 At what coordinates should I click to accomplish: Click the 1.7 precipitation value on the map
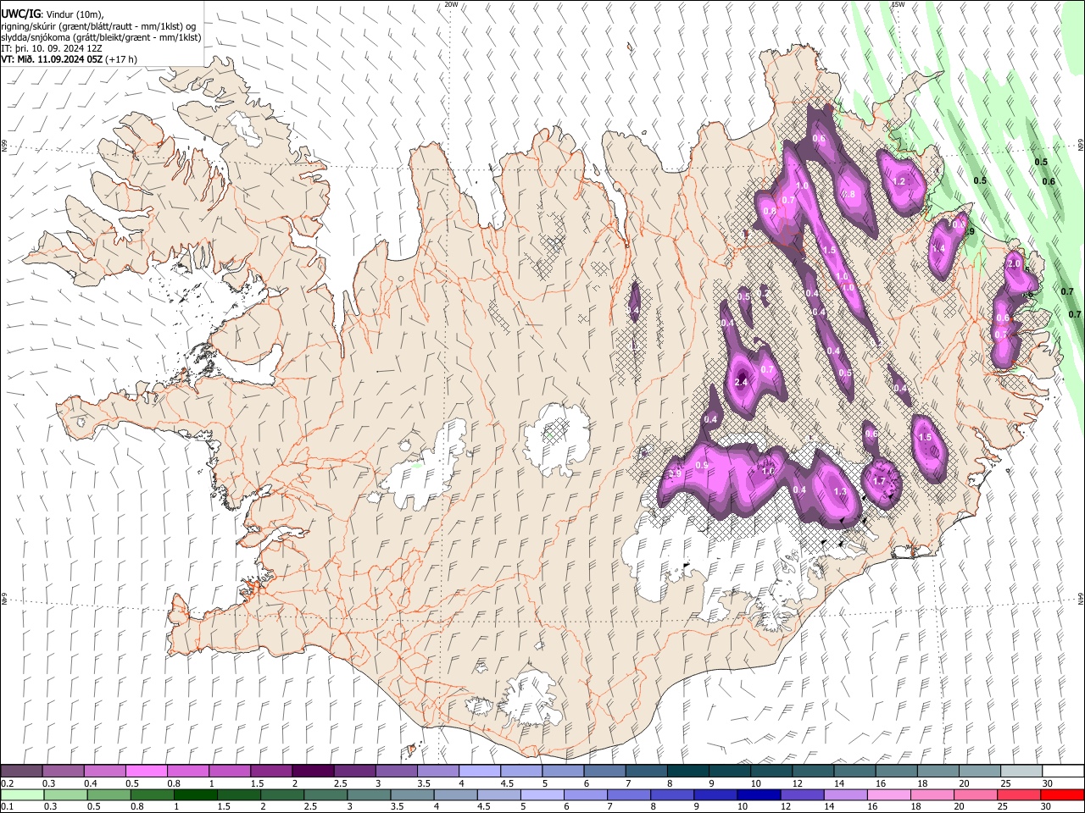(879, 481)
